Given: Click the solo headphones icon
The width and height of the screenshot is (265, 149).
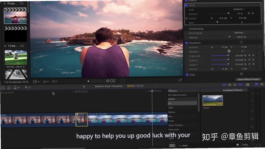Looking at the screenshot, I should (235, 85).
